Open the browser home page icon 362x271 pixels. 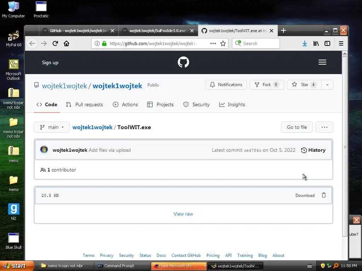pos(66,43)
